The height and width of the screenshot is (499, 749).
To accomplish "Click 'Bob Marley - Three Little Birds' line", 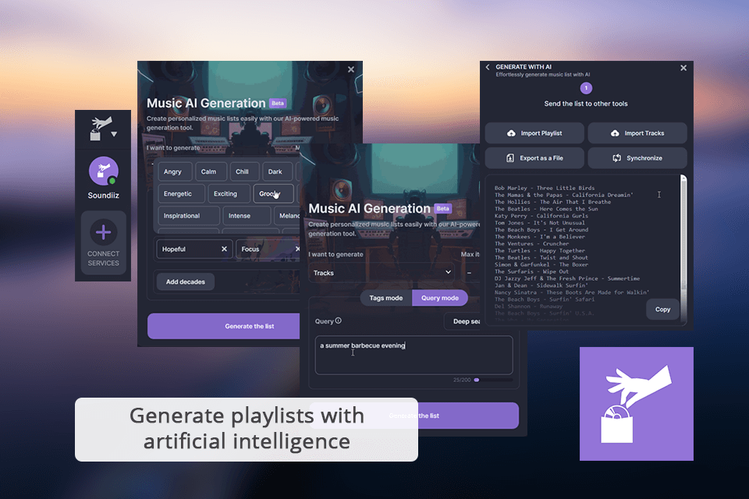I will [x=545, y=188].
